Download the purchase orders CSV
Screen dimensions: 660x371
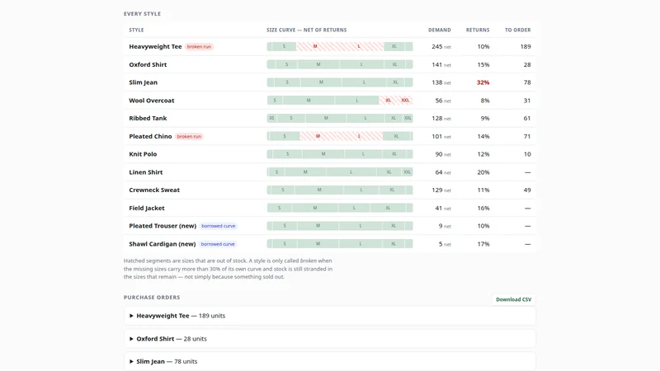point(513,299)
